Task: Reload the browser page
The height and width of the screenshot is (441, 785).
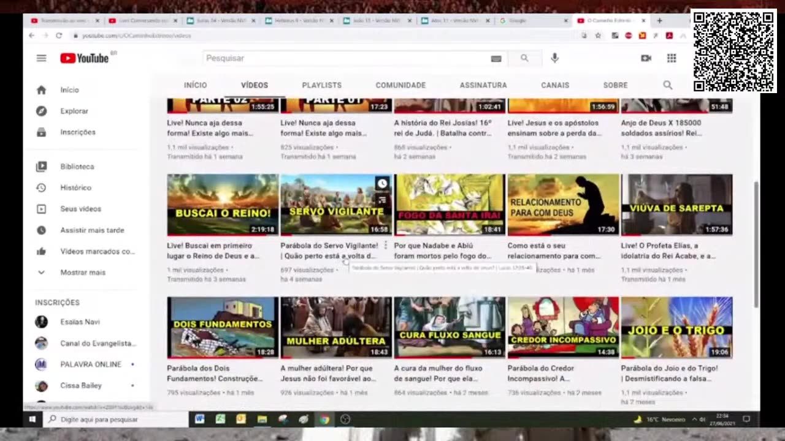Action: (59, 36)
